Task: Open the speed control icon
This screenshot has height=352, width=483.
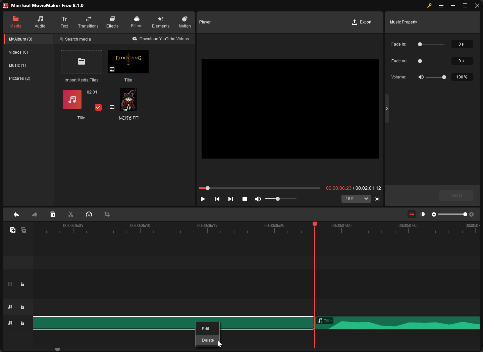Action: 89,215
